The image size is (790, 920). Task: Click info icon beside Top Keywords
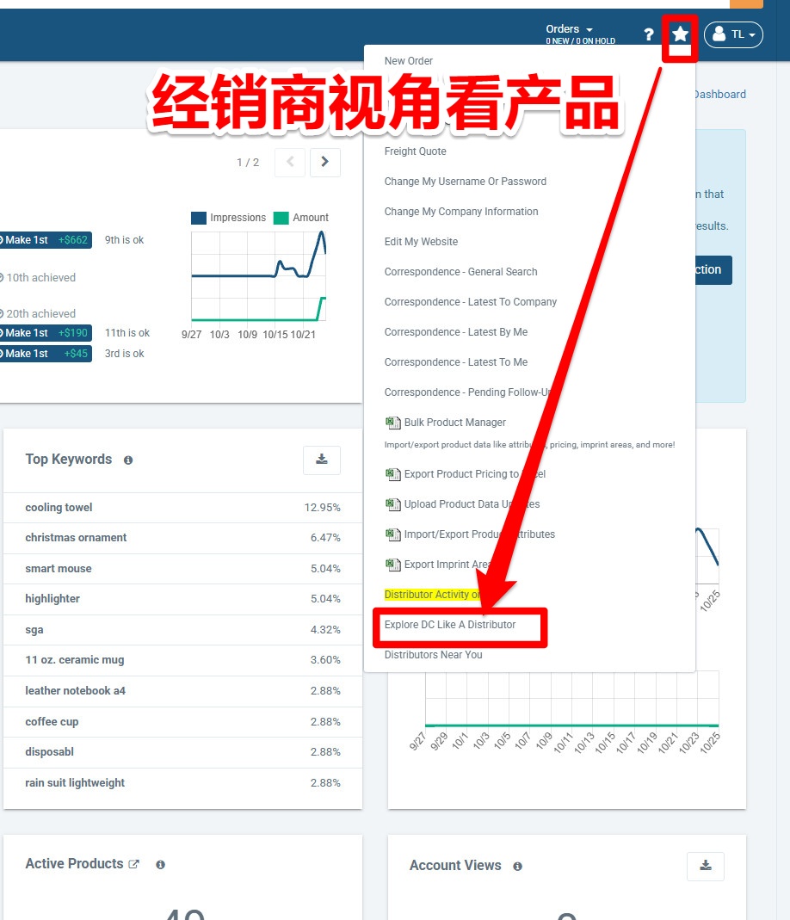128,460
